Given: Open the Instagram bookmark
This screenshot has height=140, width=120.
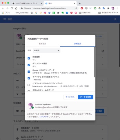Looking at the screenshot, I should (45, 13).
